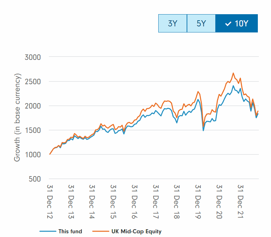Screen dimensions: 271x237
Task: Toggle the This fund legend entry
Action: pyautogui.click(x=61, y=231)
